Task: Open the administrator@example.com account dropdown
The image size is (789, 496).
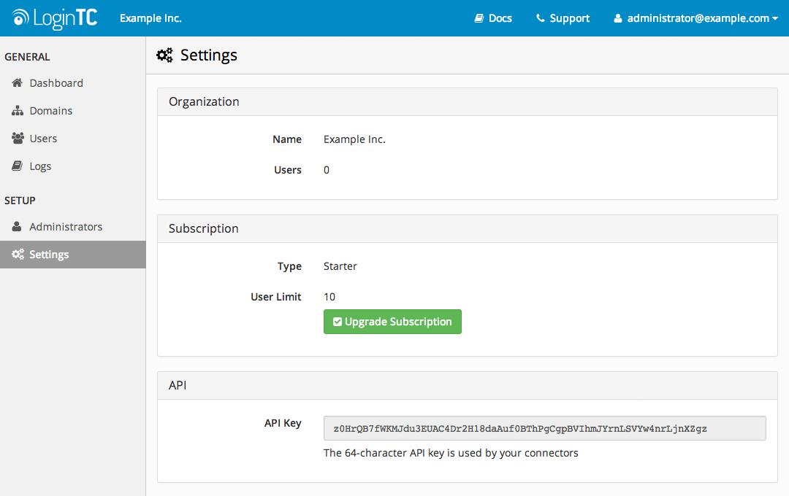Action: (696, 18)
